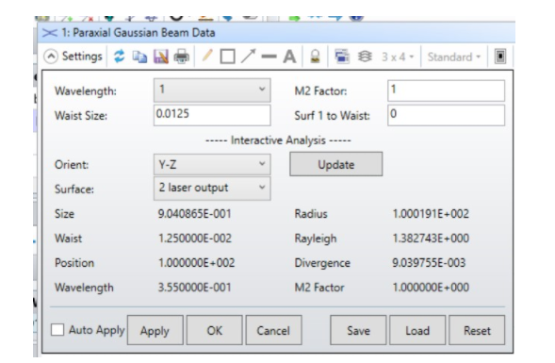The image size is (555, 363).
Task: Select the arrow drawing tool
Action: (x=248, y=57)
